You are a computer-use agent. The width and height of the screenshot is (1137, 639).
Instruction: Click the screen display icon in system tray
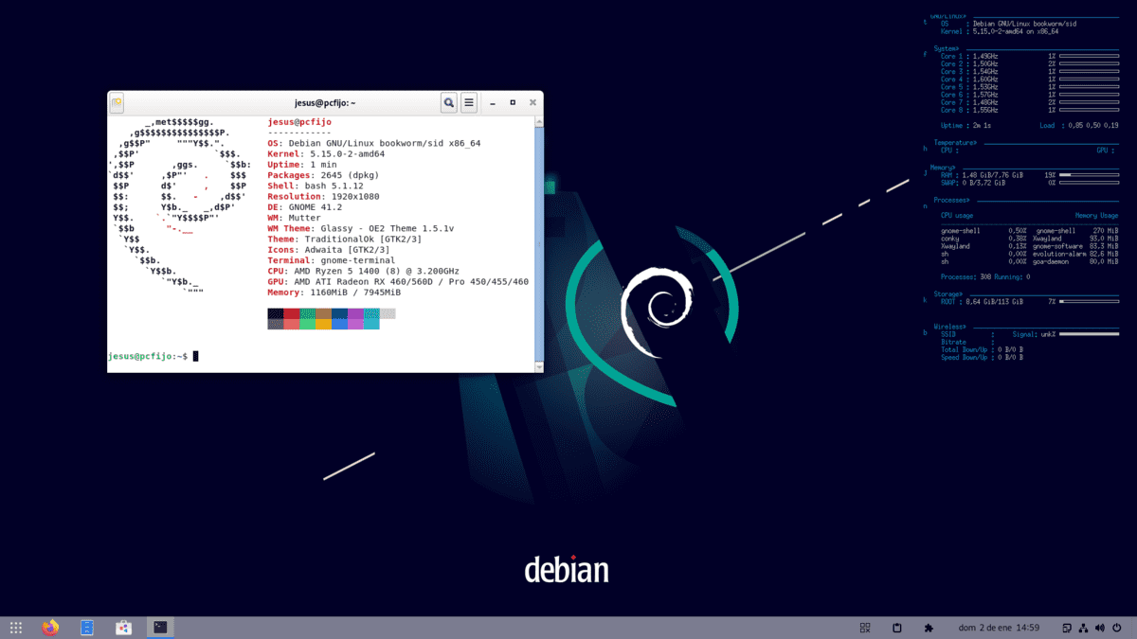[x=1067, y=628]
